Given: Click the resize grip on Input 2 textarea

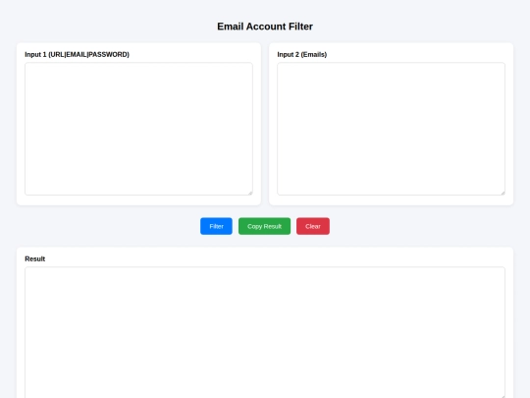Looking at the screenshot, I should pyautogui.click(x=503, y=193).
